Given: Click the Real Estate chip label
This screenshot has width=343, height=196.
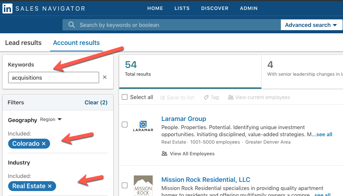Looking at the screenshot, I should [29, 186].
